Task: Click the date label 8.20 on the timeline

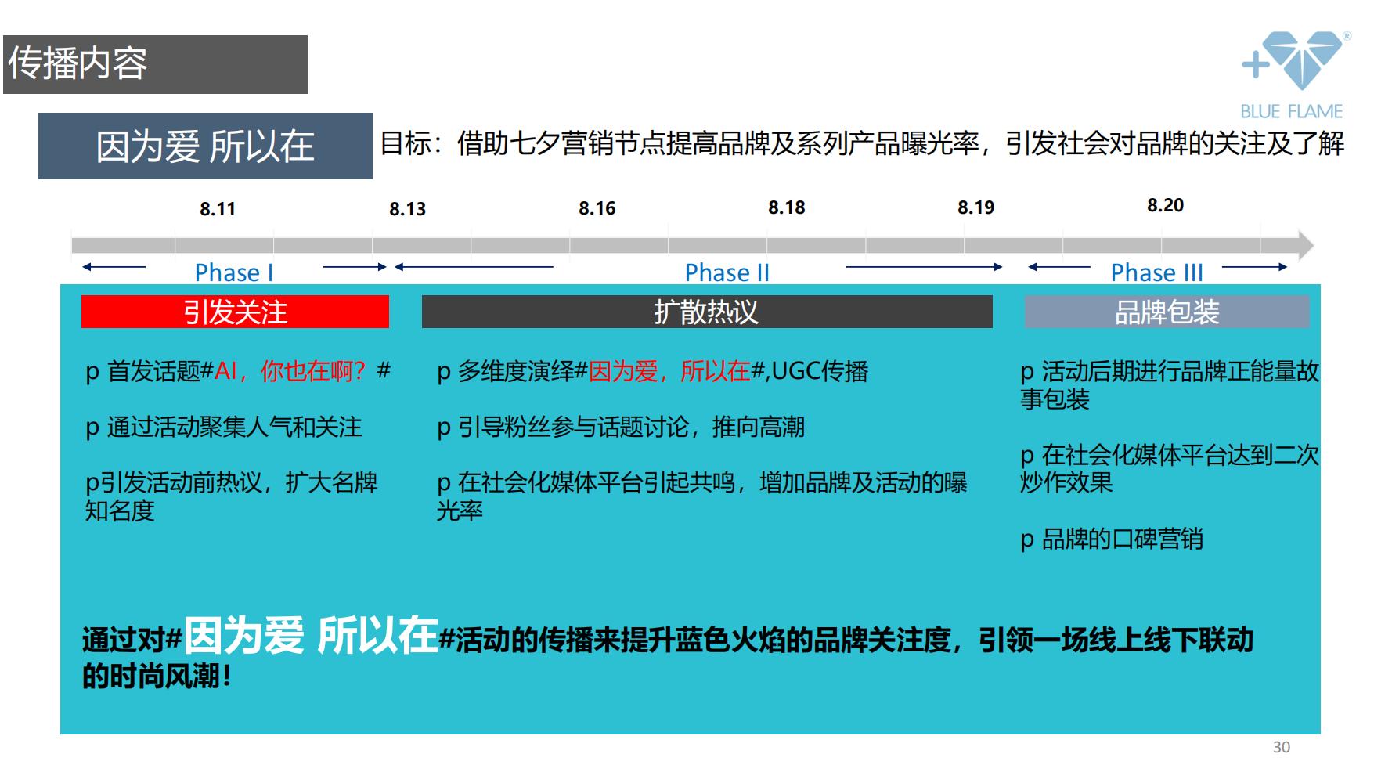Action: pos(1166,206)
